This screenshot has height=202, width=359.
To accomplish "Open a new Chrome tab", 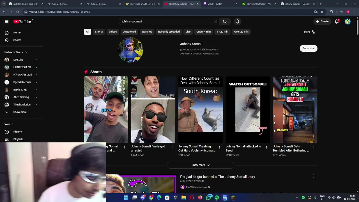I will pyautogui.click(x=321, y=4).
